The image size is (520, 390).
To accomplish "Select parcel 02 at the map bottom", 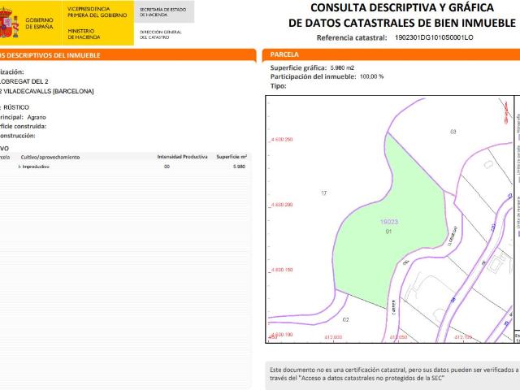I will [345, 319].
